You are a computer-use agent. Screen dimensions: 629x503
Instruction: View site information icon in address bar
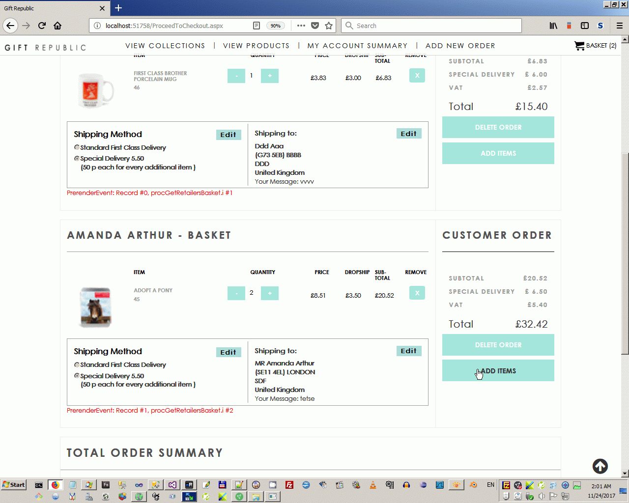(x=97, y=26)
